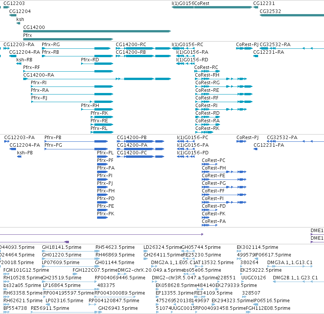Select the CG12204 gene label

point(20,11)
